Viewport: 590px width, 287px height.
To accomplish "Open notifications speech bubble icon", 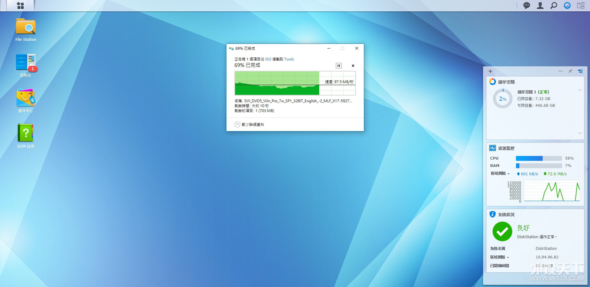I will (527, 6).
